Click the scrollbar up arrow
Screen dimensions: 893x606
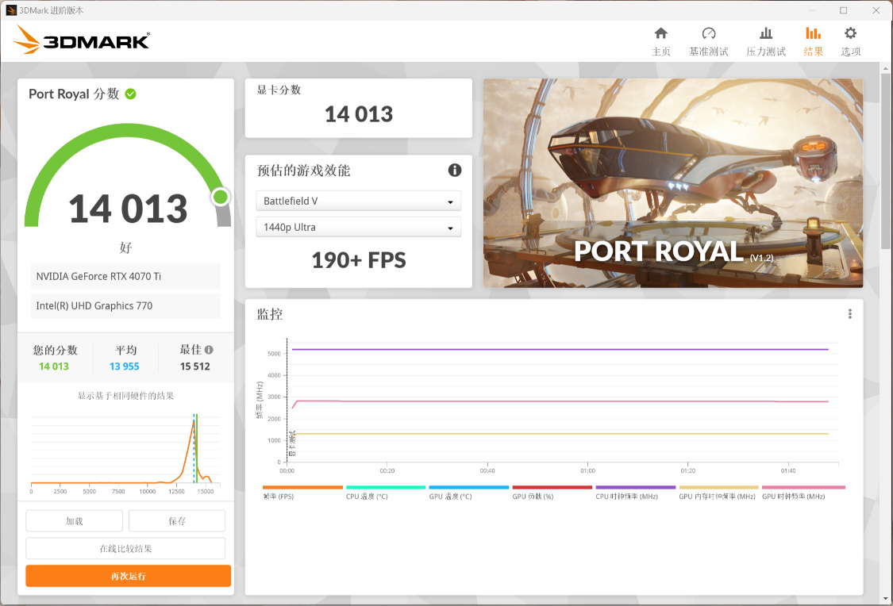click(x=885, y=68)
